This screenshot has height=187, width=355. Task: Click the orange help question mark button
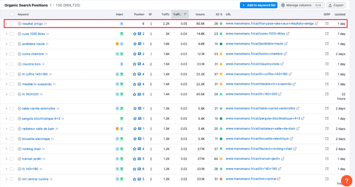coord(346,180)
